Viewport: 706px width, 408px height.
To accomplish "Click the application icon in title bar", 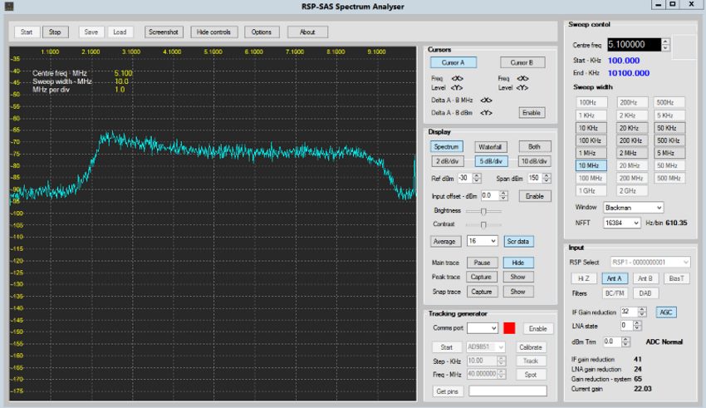I will point(9,7).
